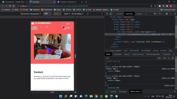Click the viewport width field 375
This screenshot has width=177, height=99.
tap(47, 14)
